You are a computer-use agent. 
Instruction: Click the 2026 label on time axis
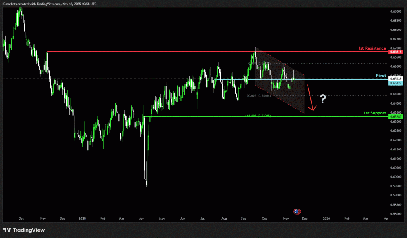point(326,218)
